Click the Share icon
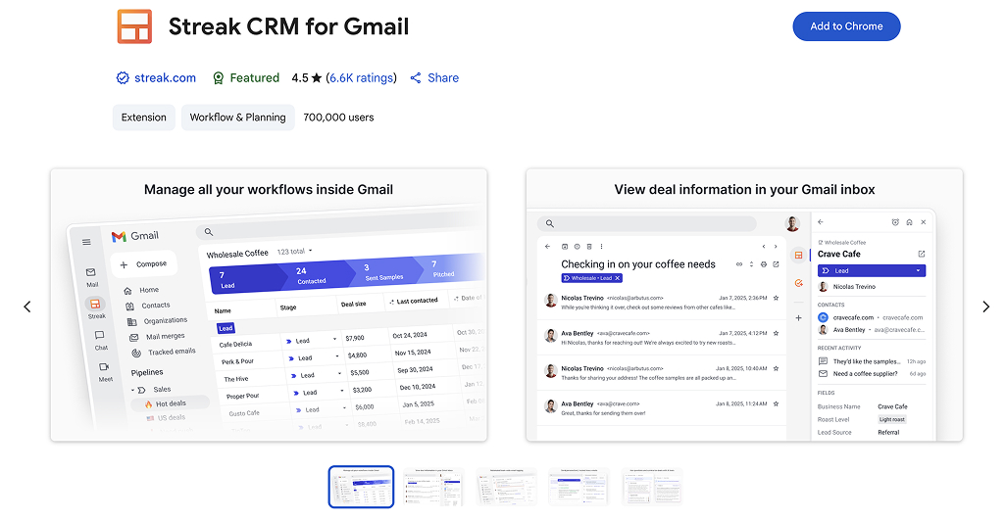This screenshot has width=1006, height=520. pos(416,78)
